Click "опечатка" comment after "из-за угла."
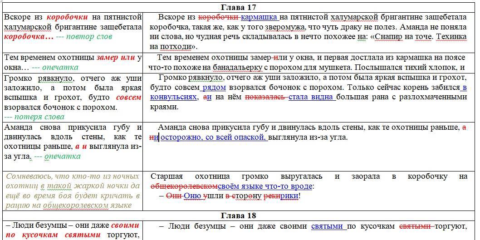The width and height of the screenshot is (480, 240). click(x=63, y=156)
